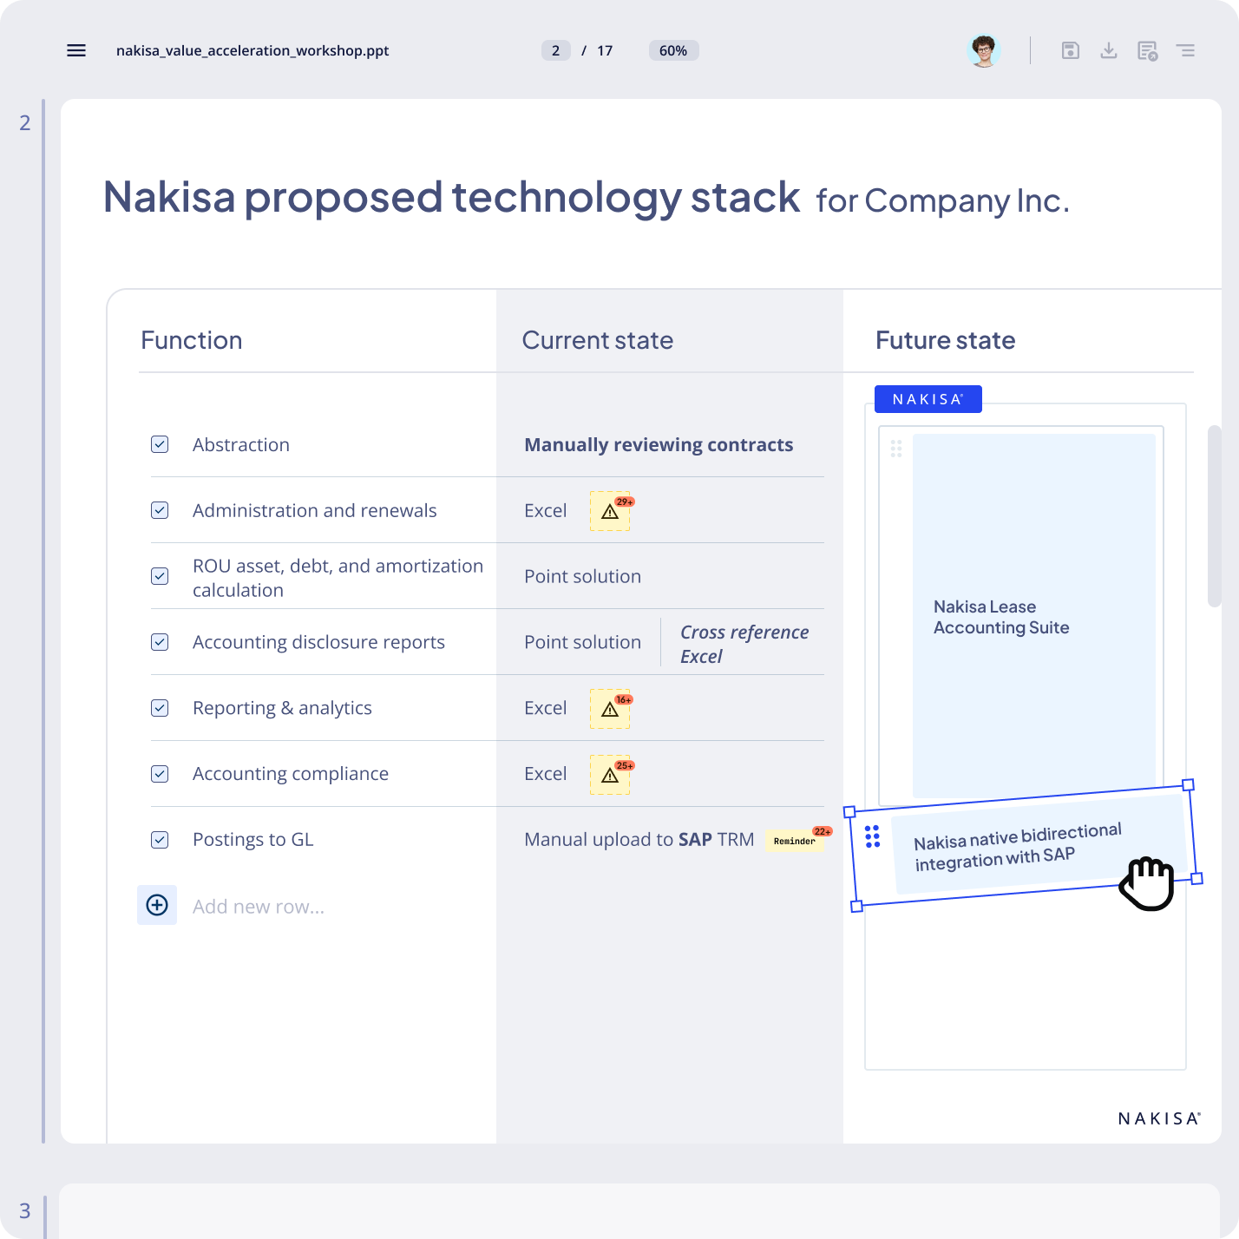Viewport: 1239px width, 1239px height.
Task: Click bottom-left resize handle of selected card
Action: [856, 906]
